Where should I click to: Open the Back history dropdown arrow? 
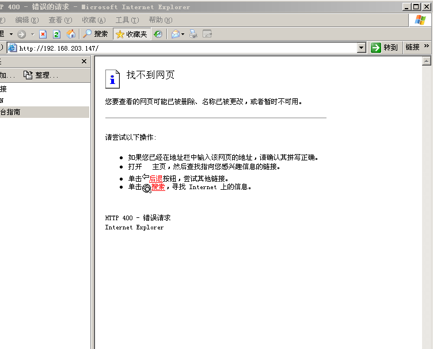pos(12,34)
